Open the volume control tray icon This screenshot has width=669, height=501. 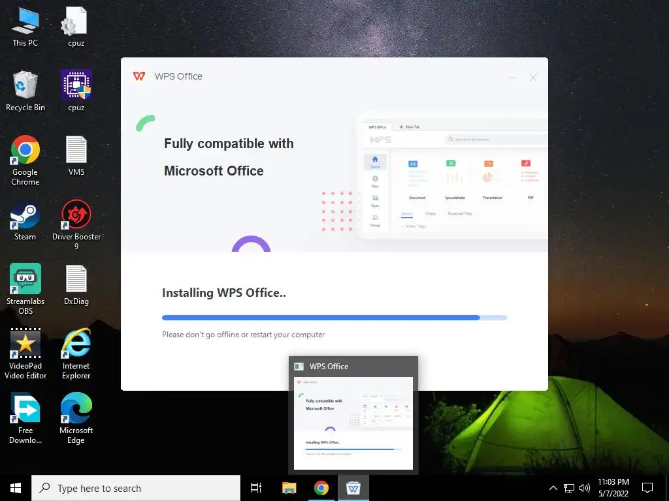(585, 488)
